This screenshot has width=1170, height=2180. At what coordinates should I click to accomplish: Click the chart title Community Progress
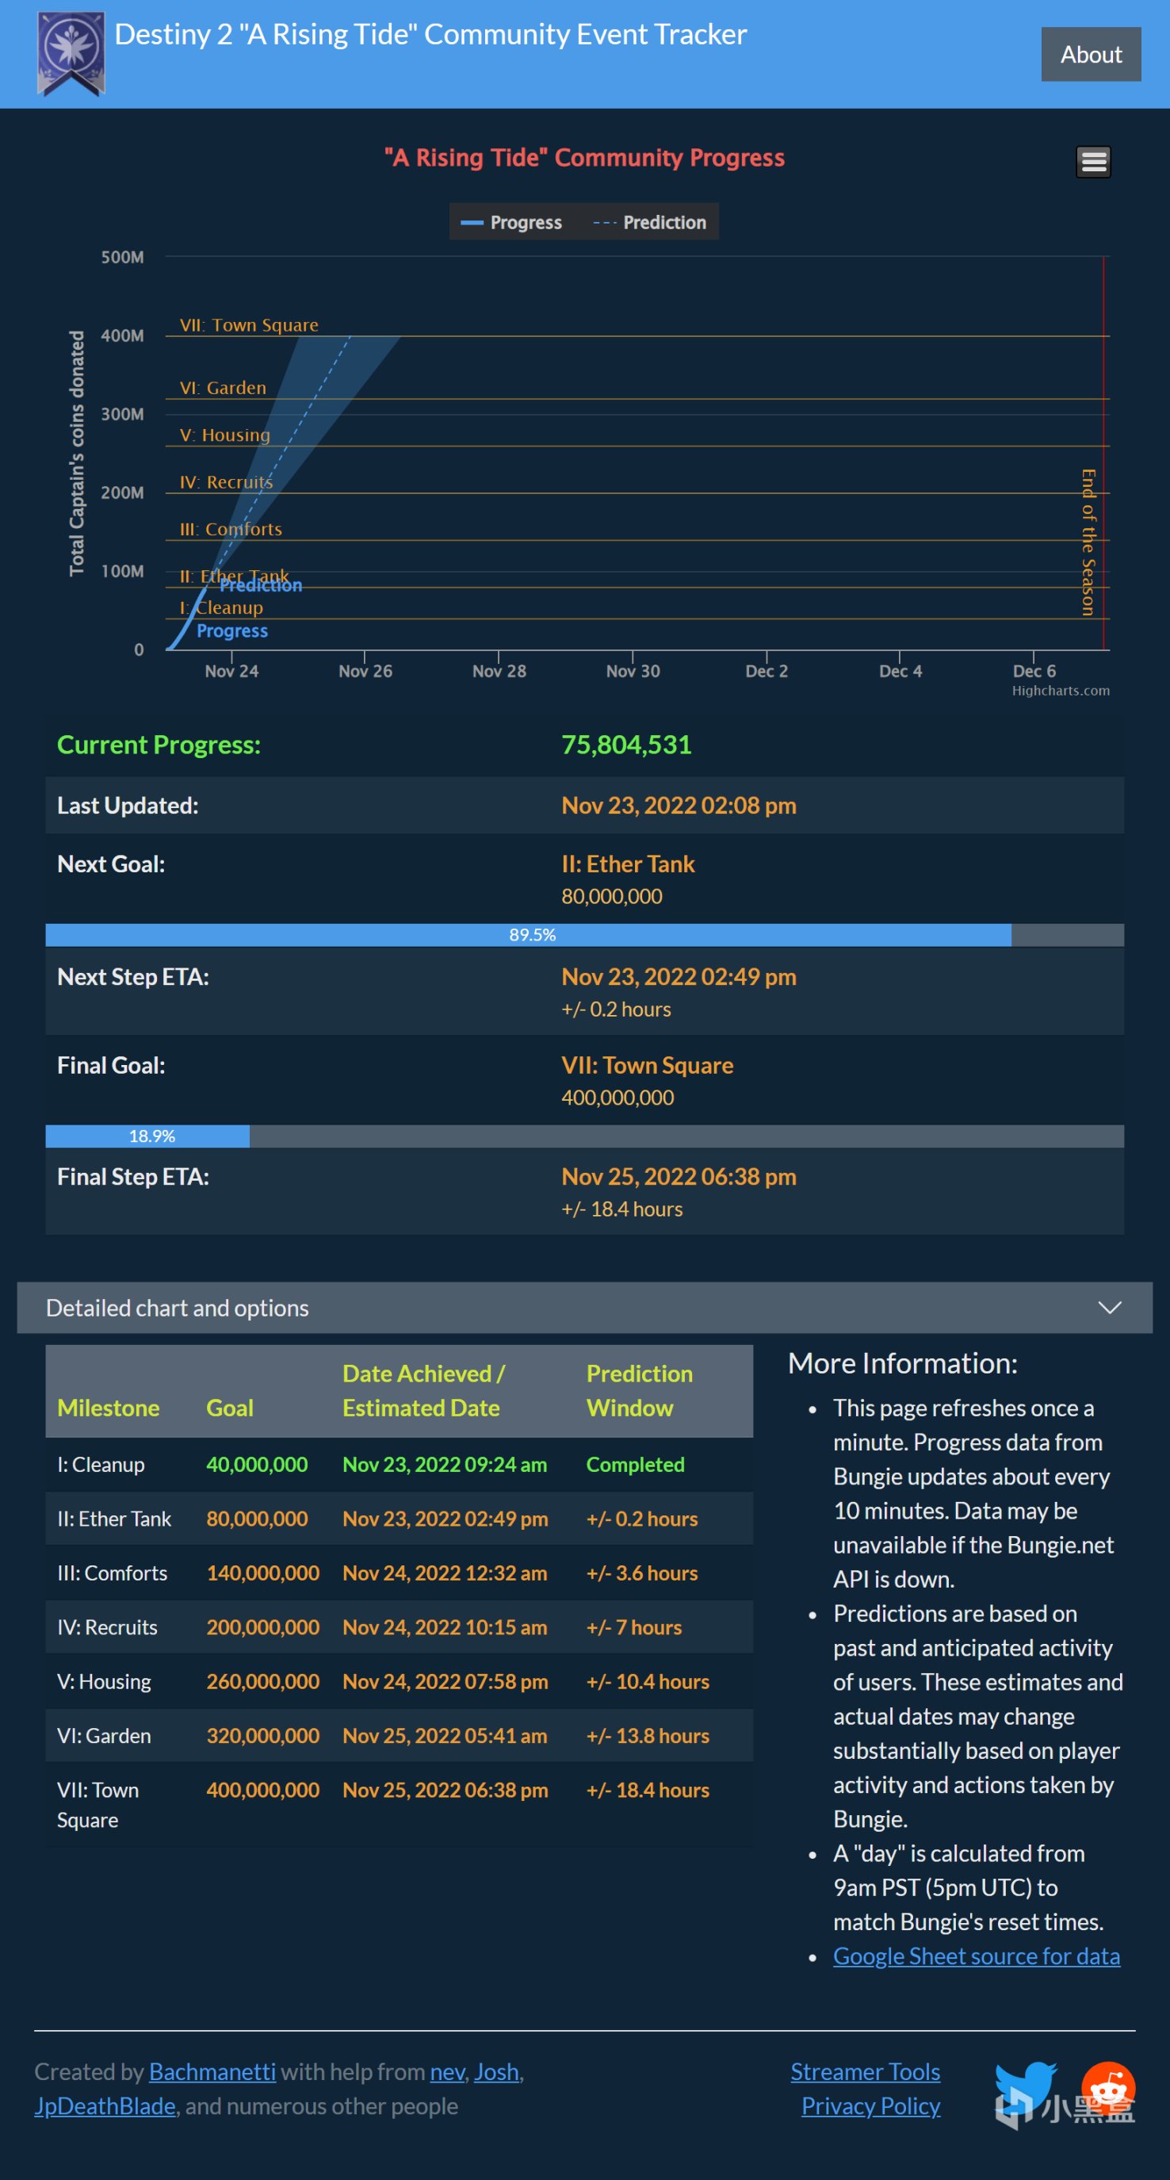[584, 157]
